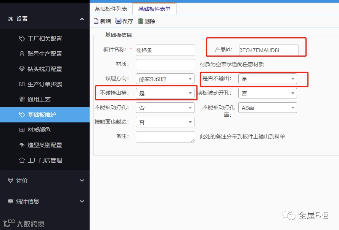The width and height of the screenshot is (339, 230).
Task: Open 生产订单步骤 menu item
Action: (x=45, y=84)
